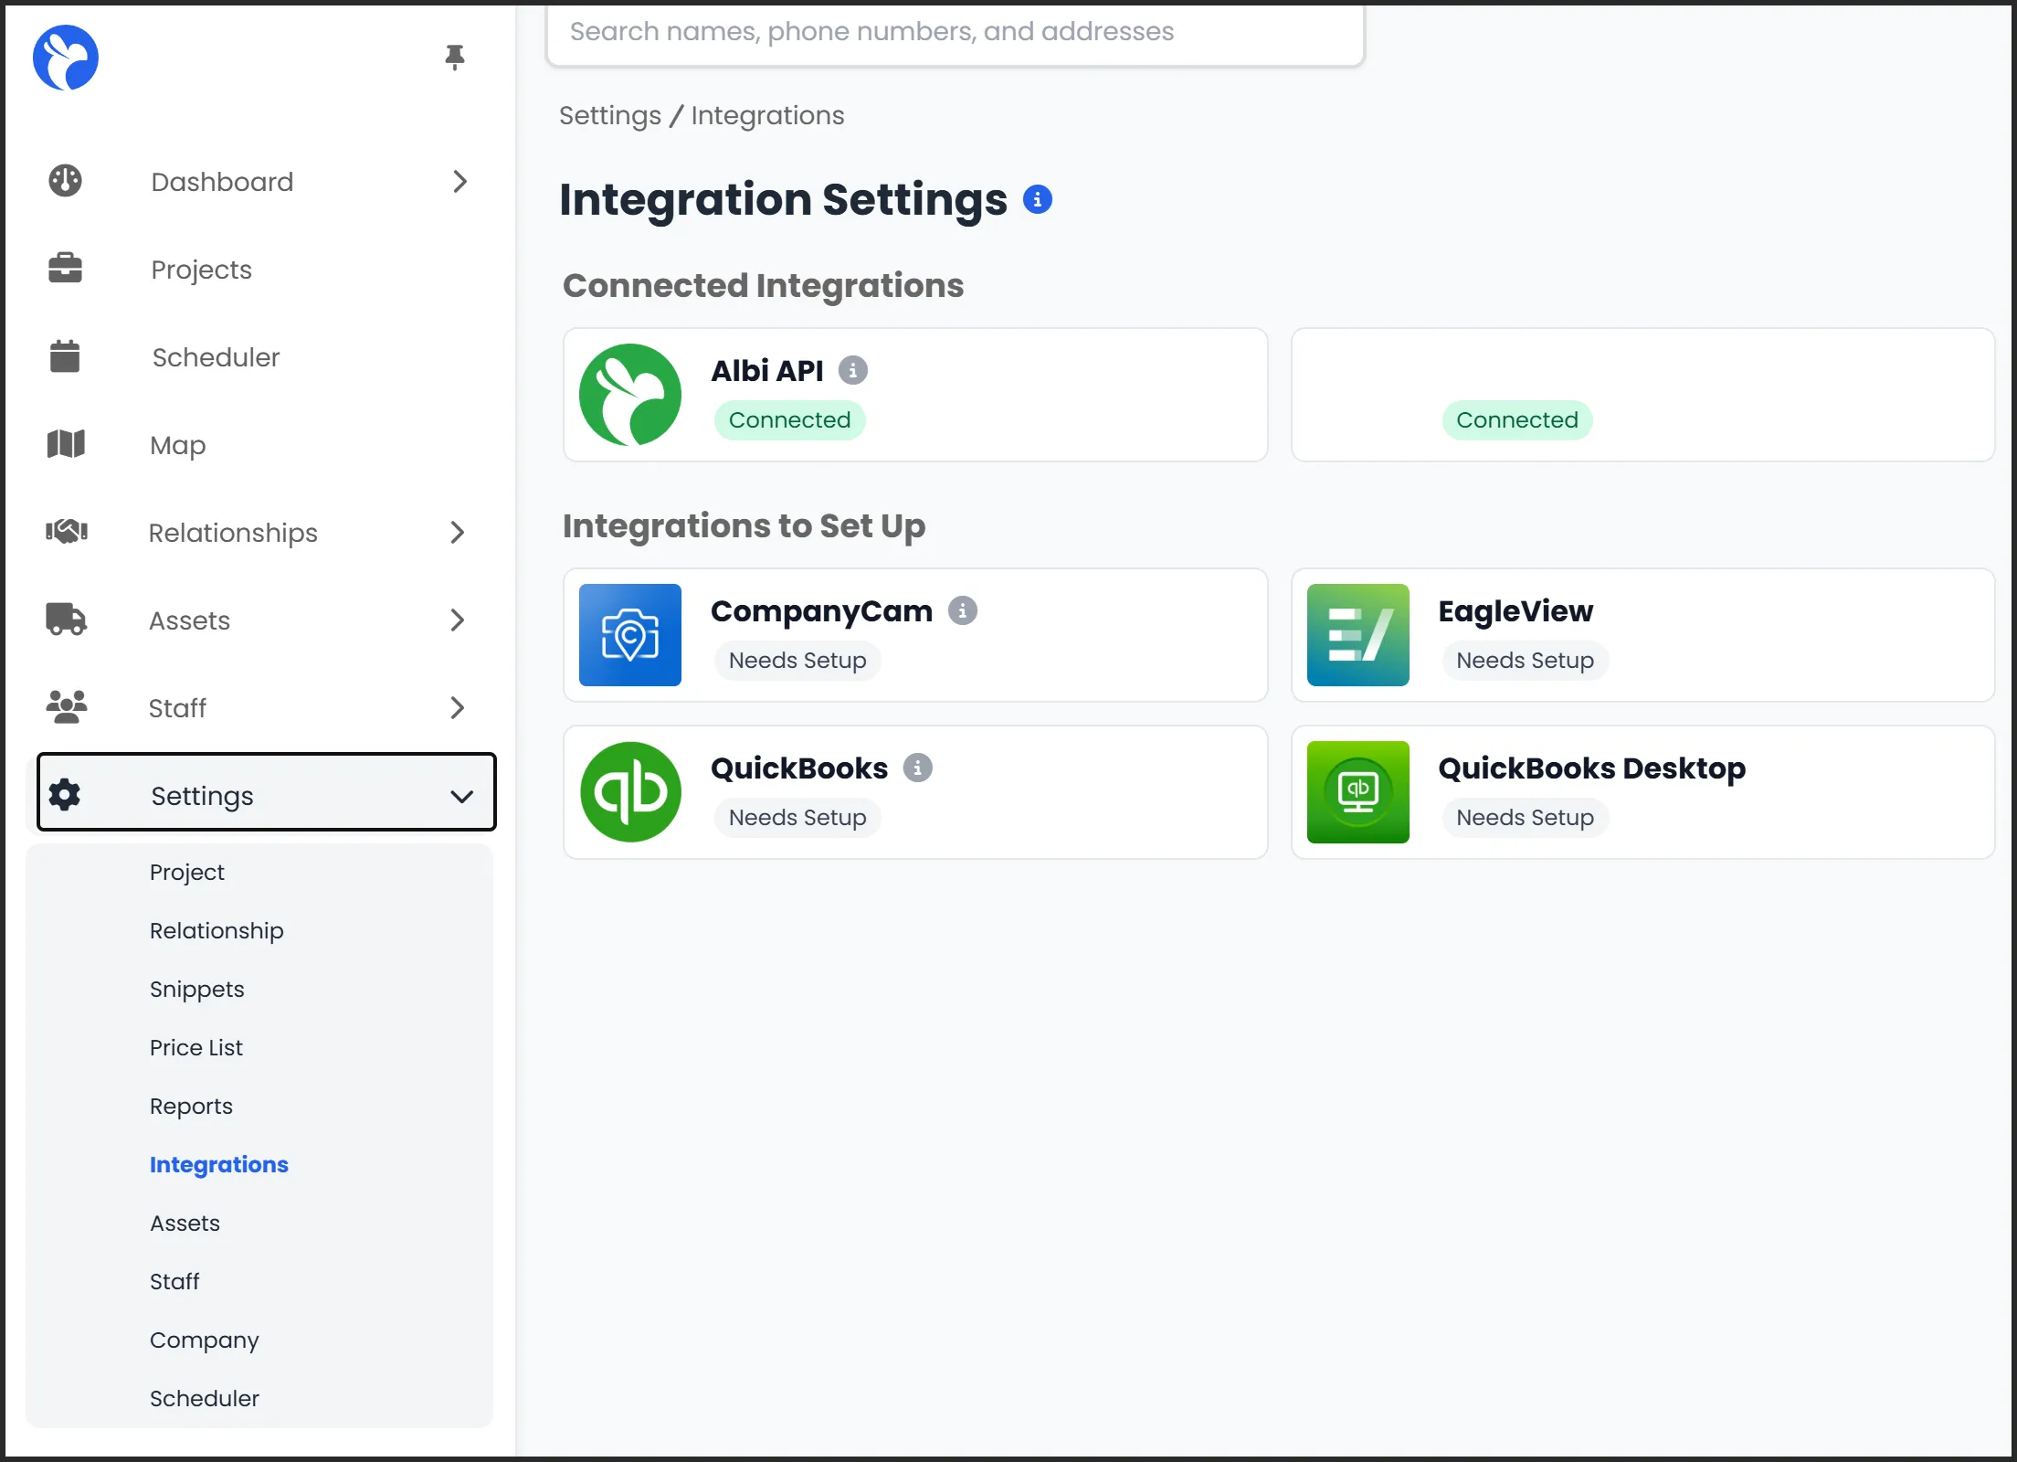Click the info icon next to QuickBooks
Image resolution: width=2017 pixels, height=1462 pixels.
click(918, 768)
